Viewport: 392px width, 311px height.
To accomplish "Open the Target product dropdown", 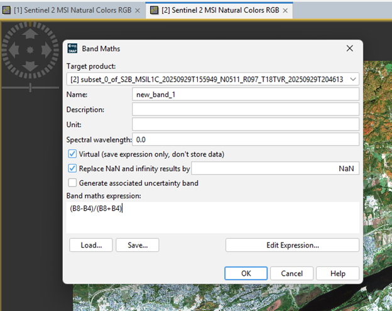I will [352, 79].
